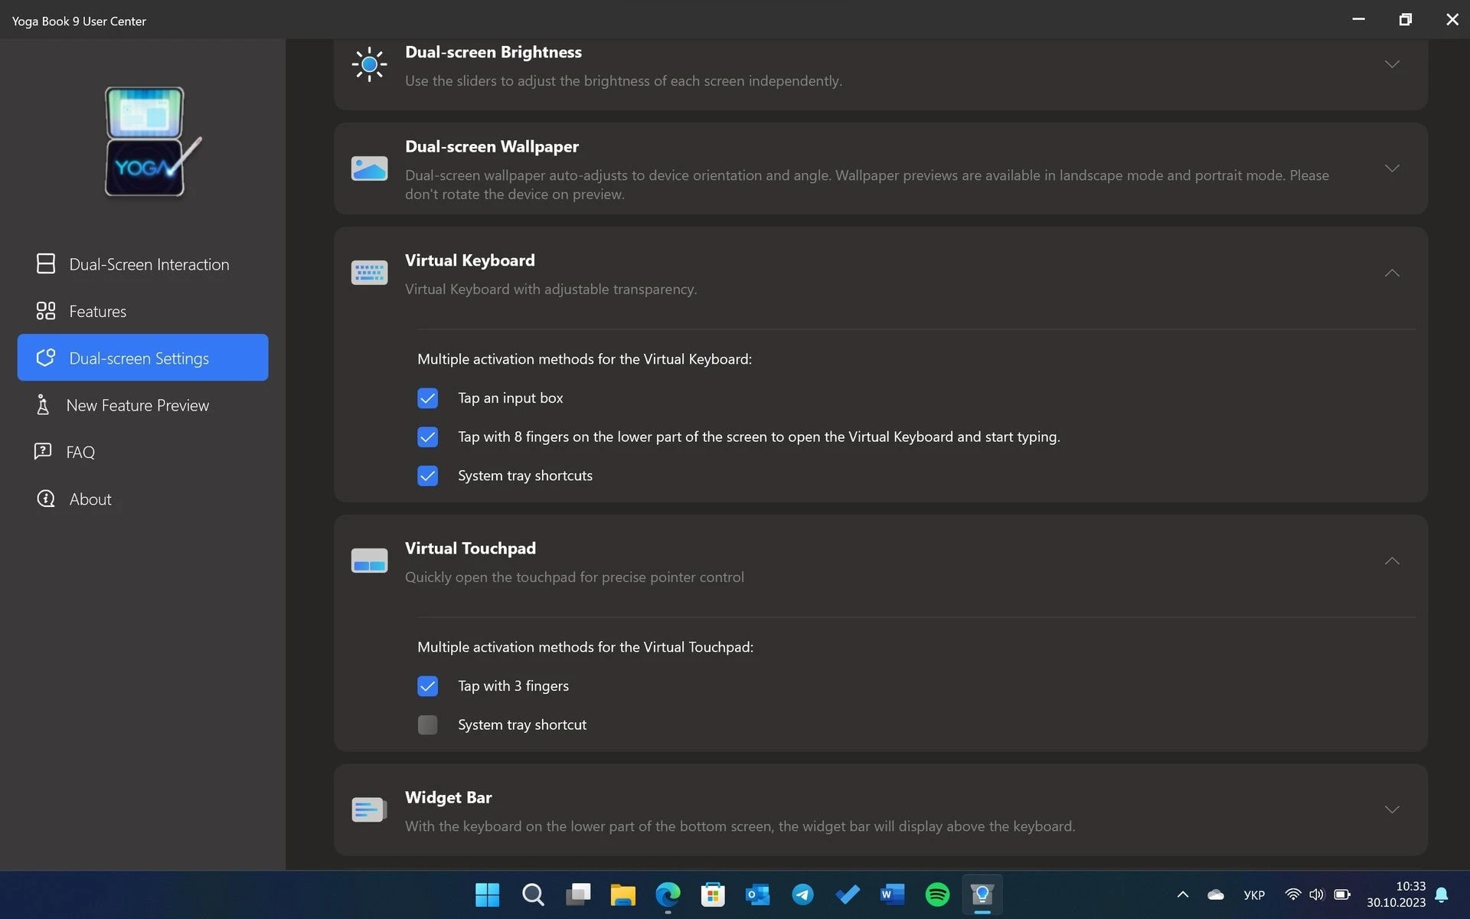Viewport: 1470px width, 919px height.
Task: Open Wi-Fi network tray icon
Action: [1293, 894]
